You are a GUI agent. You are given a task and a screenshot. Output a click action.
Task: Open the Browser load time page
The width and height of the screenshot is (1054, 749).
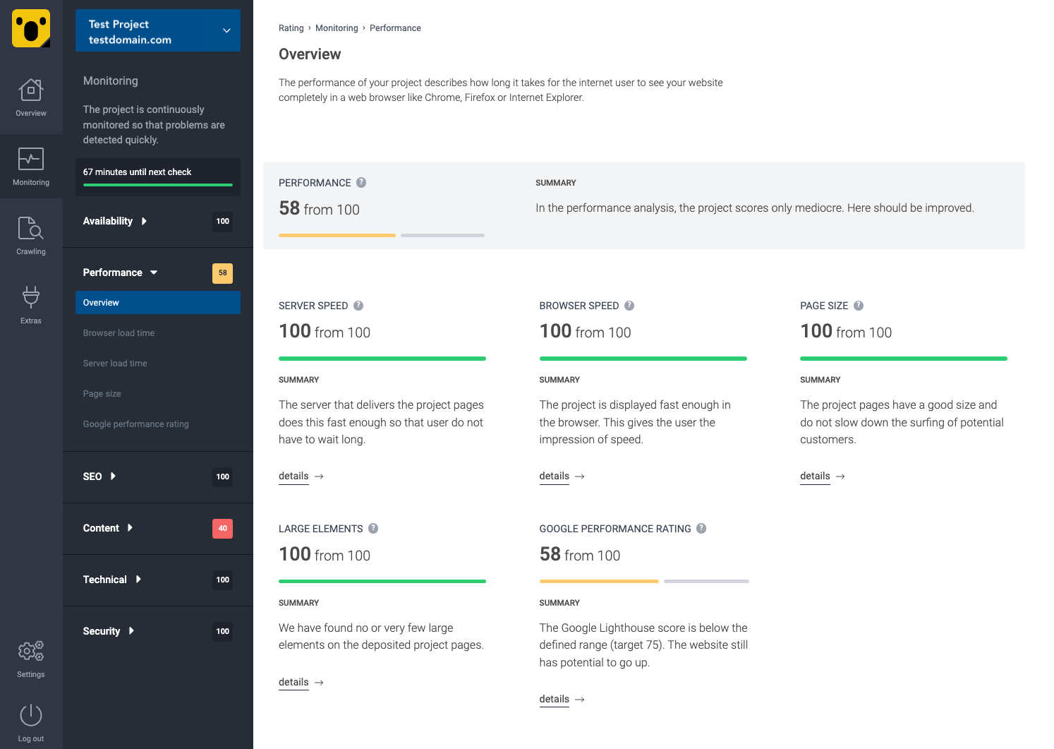[x=119, y=332]
